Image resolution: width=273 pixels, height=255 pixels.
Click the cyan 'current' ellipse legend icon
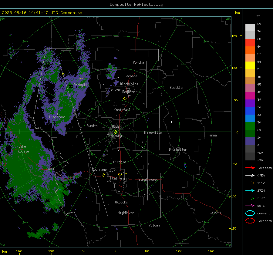pyautogui.click(x=250, y=213)
